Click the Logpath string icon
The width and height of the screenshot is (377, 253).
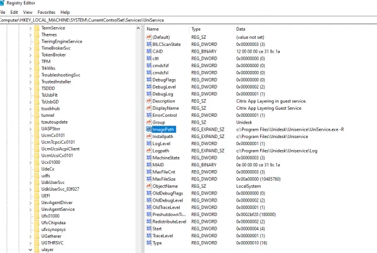149,151
